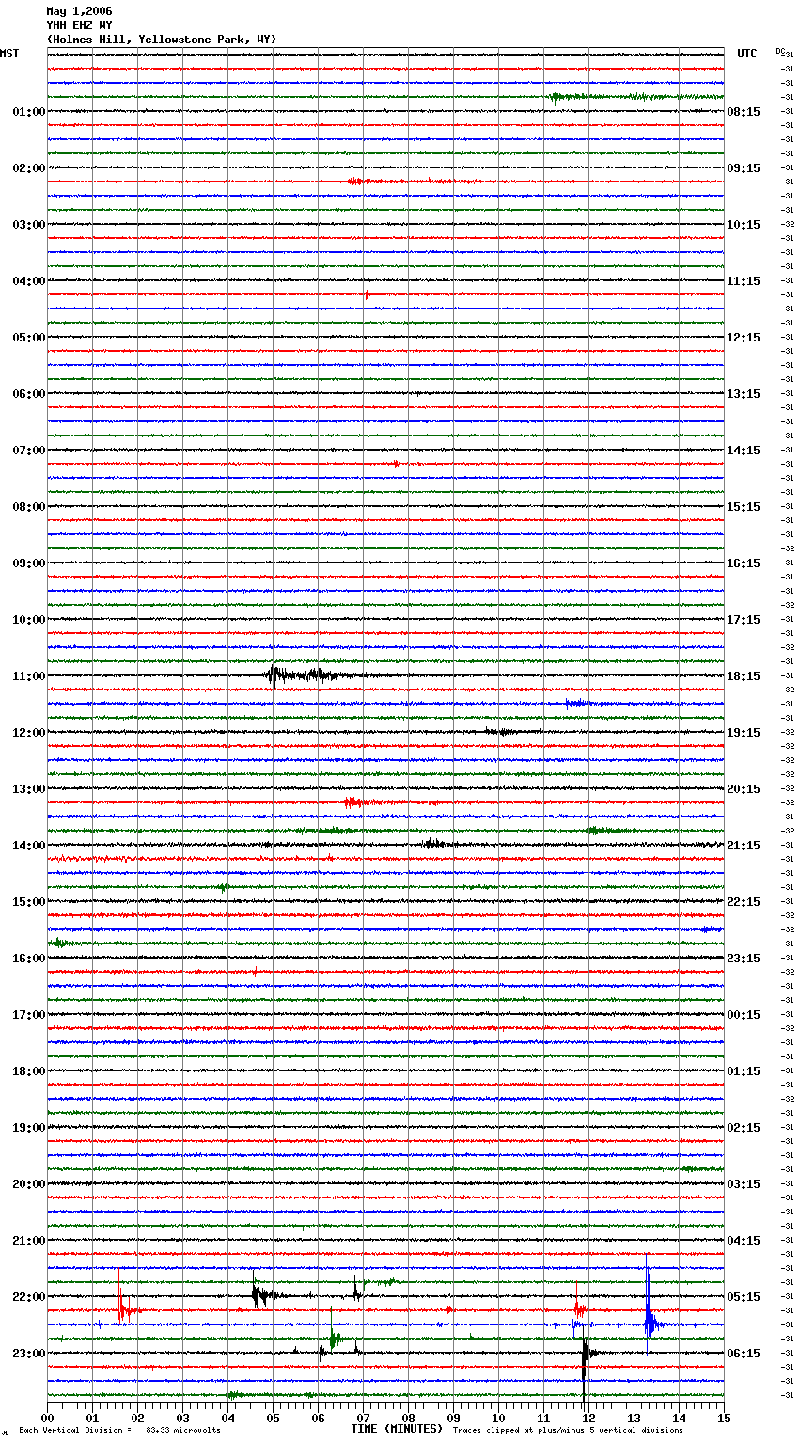Screen dimensions: 799x1443
Task: Click the MST timezone header
Action: point(9,54)
